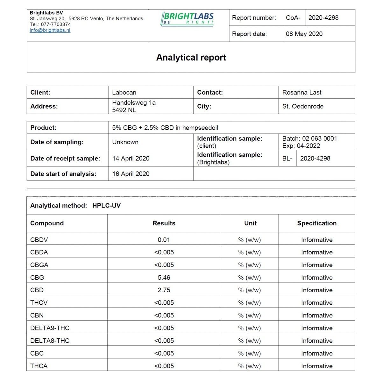Click the Brightlabs street address line
Image resolution: width=382 pixels, height=382 pixels.
(x=86, y=19)
